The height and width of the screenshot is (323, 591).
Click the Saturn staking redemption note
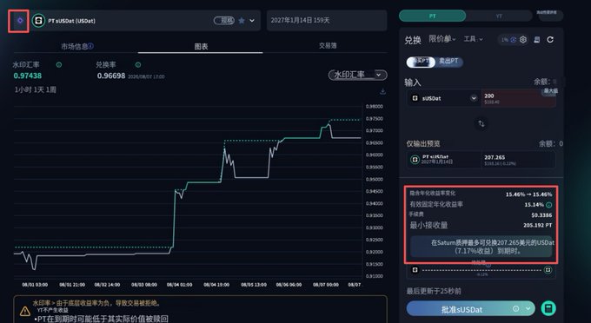[x=481, y=247]
